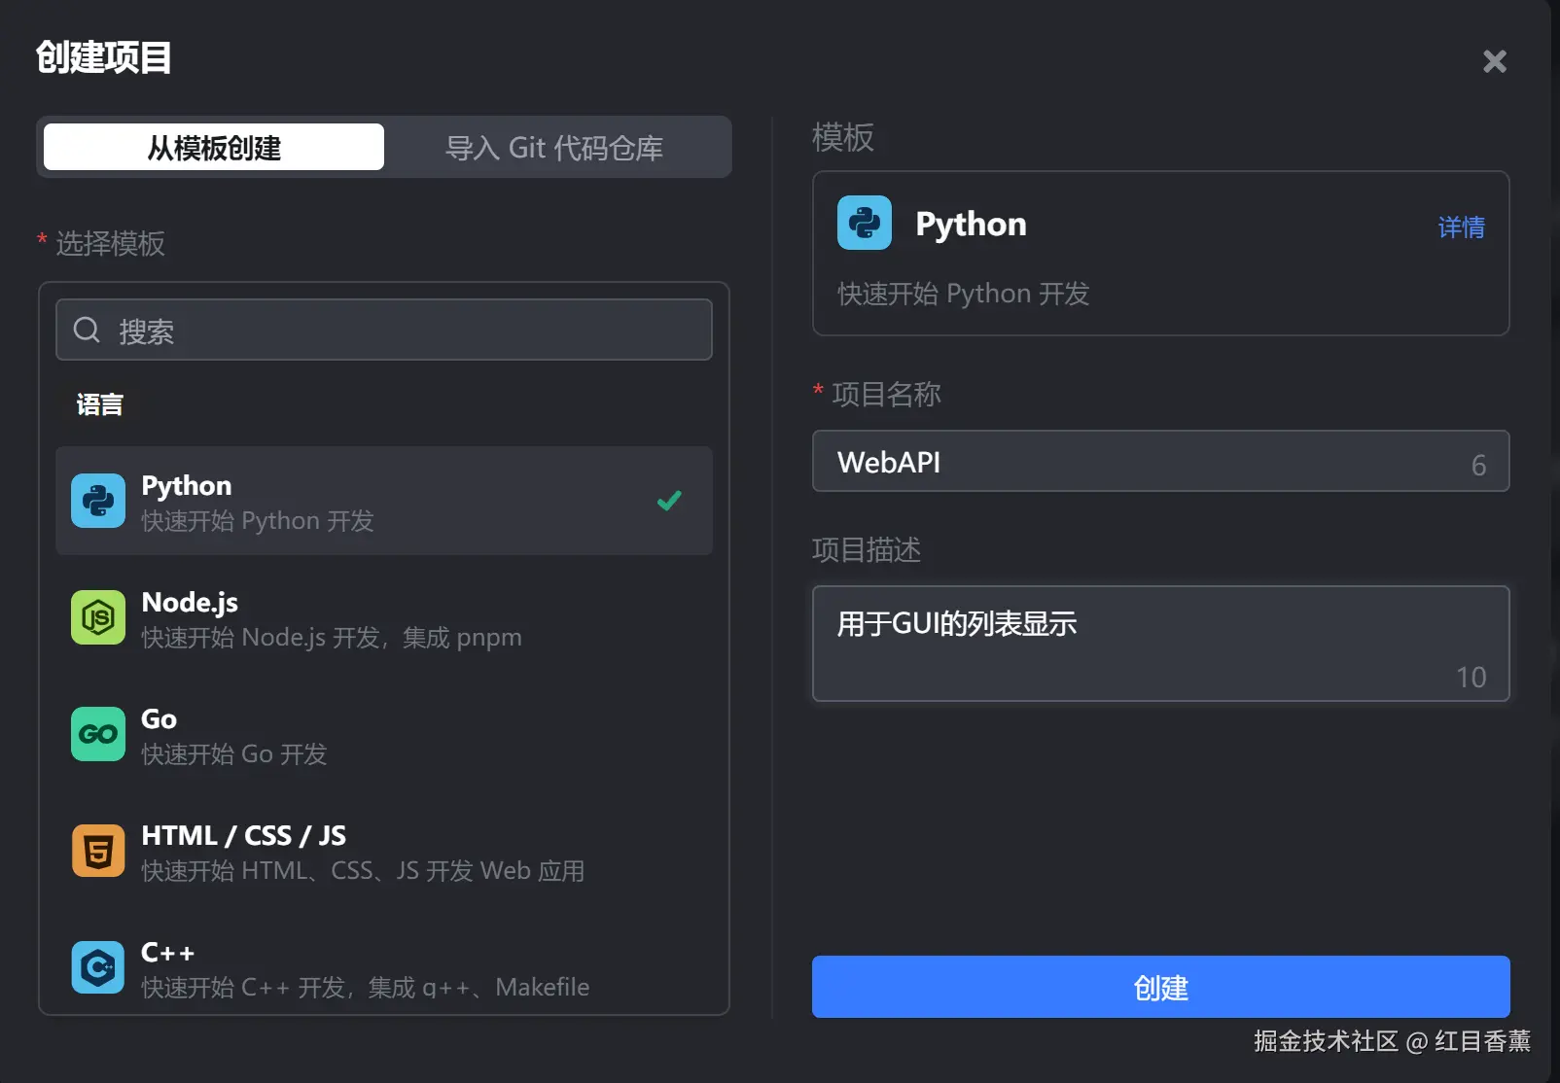Open the 详情 link for Python template

pyautogui.click(x=1461, y=227)
